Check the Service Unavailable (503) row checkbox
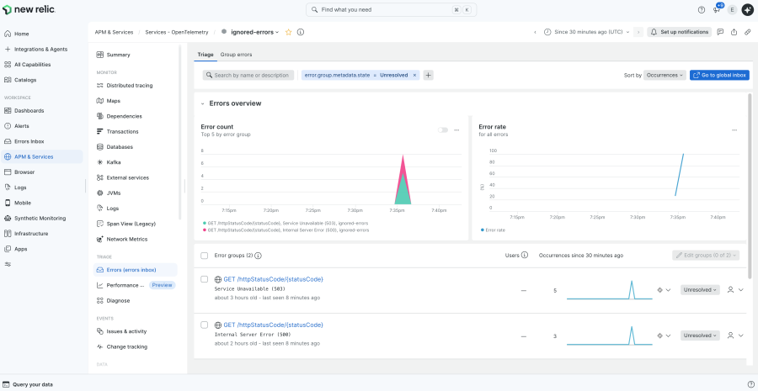Image resolution: width=758 pixels, height=391 pixels. pos(204,279)
